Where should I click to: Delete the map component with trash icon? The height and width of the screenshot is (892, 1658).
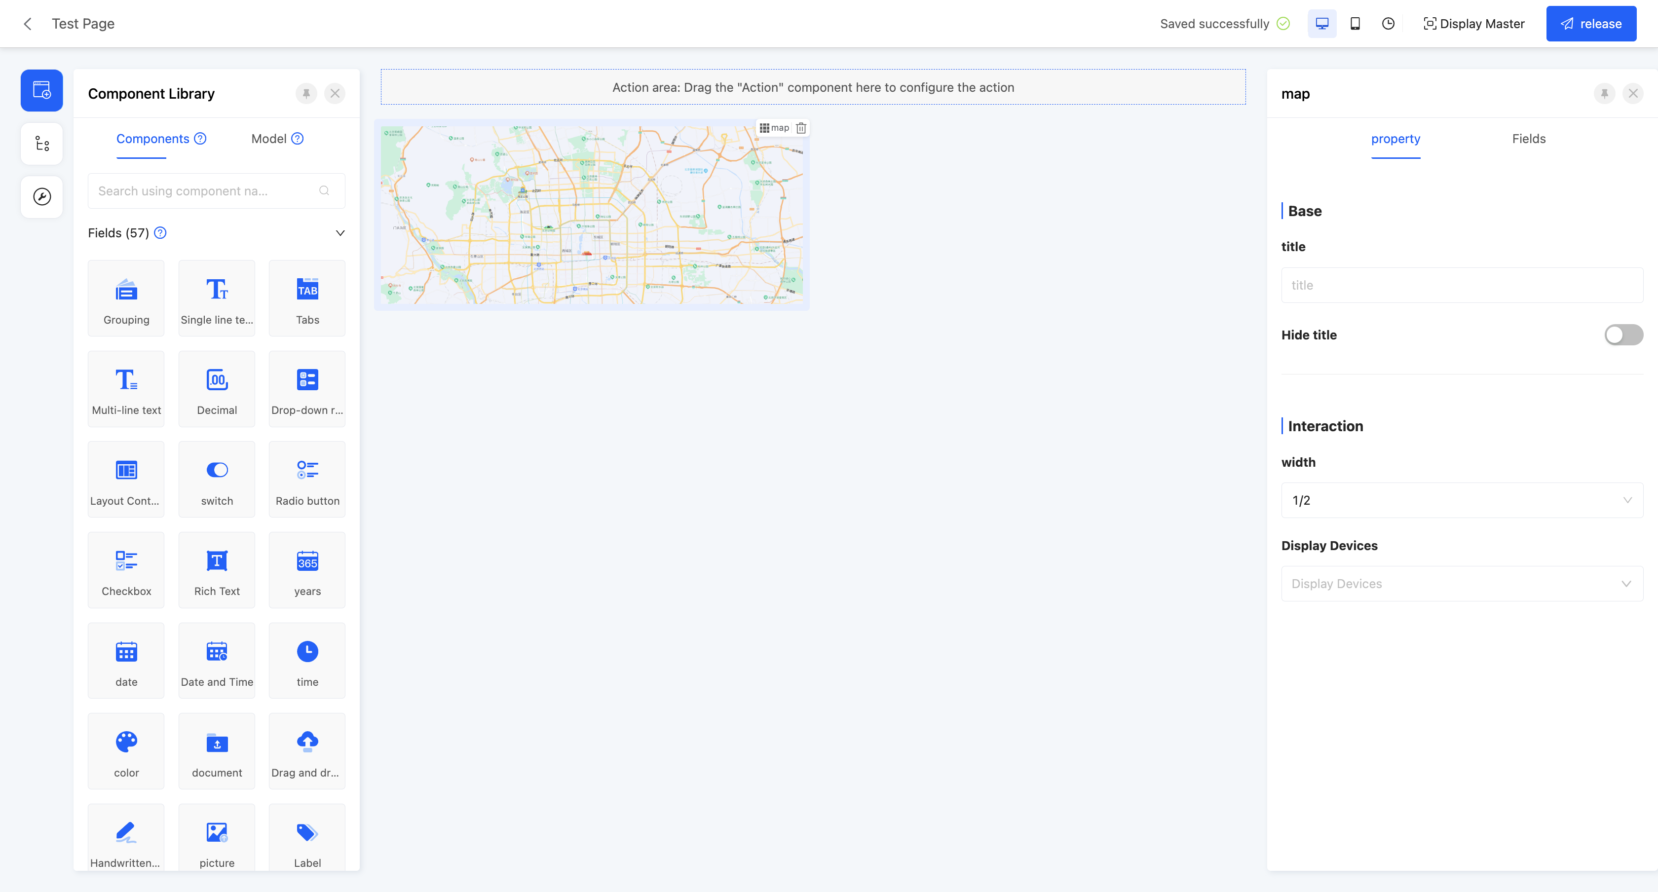[801, 128]
